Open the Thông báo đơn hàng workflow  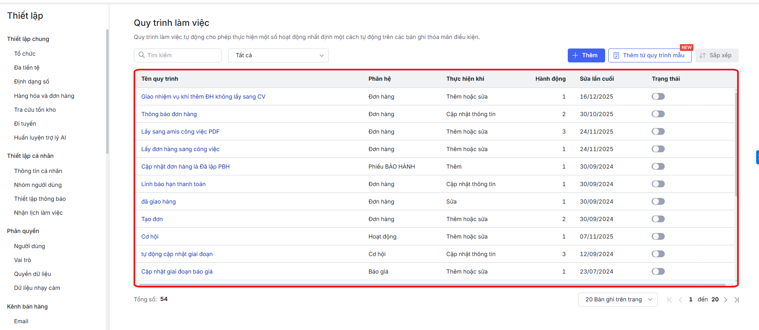point(169,114)
